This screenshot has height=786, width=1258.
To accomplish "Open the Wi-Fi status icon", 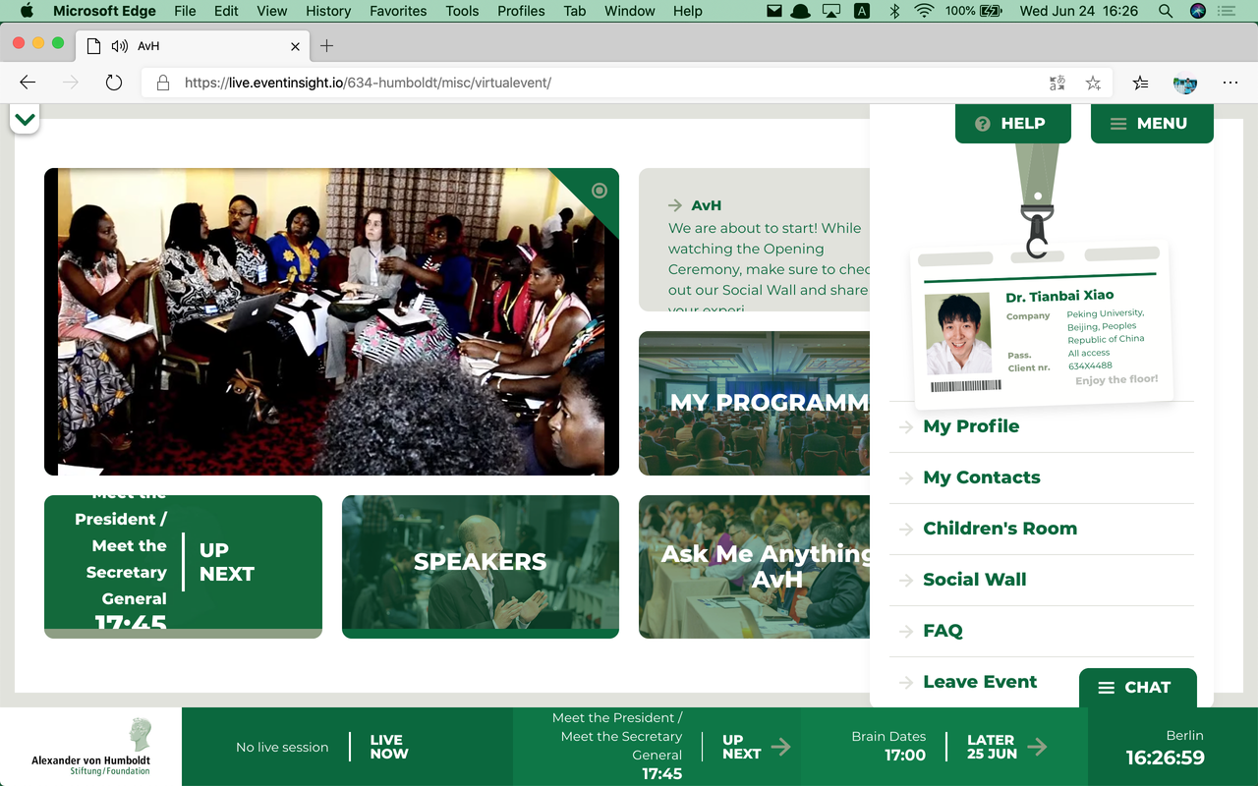I will (924, 11).
